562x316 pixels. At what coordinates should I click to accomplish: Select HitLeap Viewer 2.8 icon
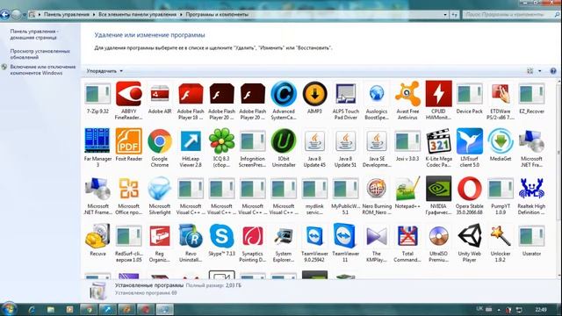pyautogui.click(x=191, y=140)
